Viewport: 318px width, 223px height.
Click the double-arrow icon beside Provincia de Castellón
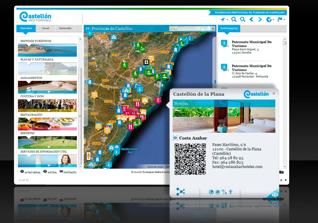(x=88, y=28)
